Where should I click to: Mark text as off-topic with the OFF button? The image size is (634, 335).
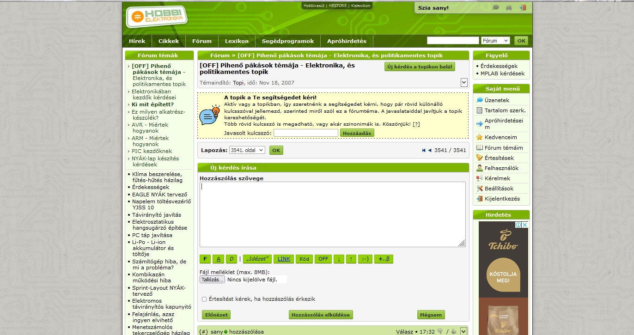click(x=323, y=259)
